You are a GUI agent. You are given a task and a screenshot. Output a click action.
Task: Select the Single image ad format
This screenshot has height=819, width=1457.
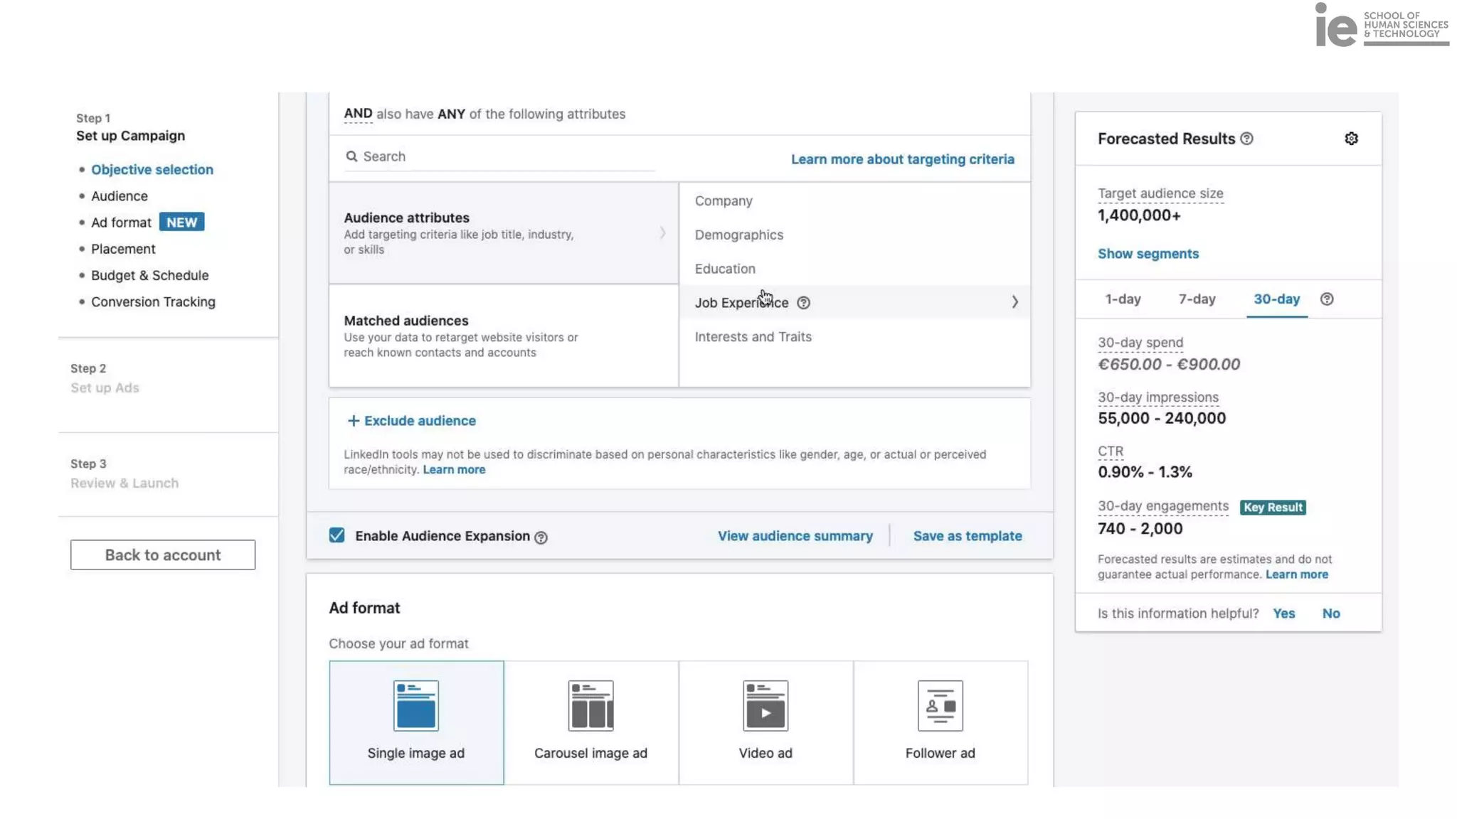[x=416, y=722]
